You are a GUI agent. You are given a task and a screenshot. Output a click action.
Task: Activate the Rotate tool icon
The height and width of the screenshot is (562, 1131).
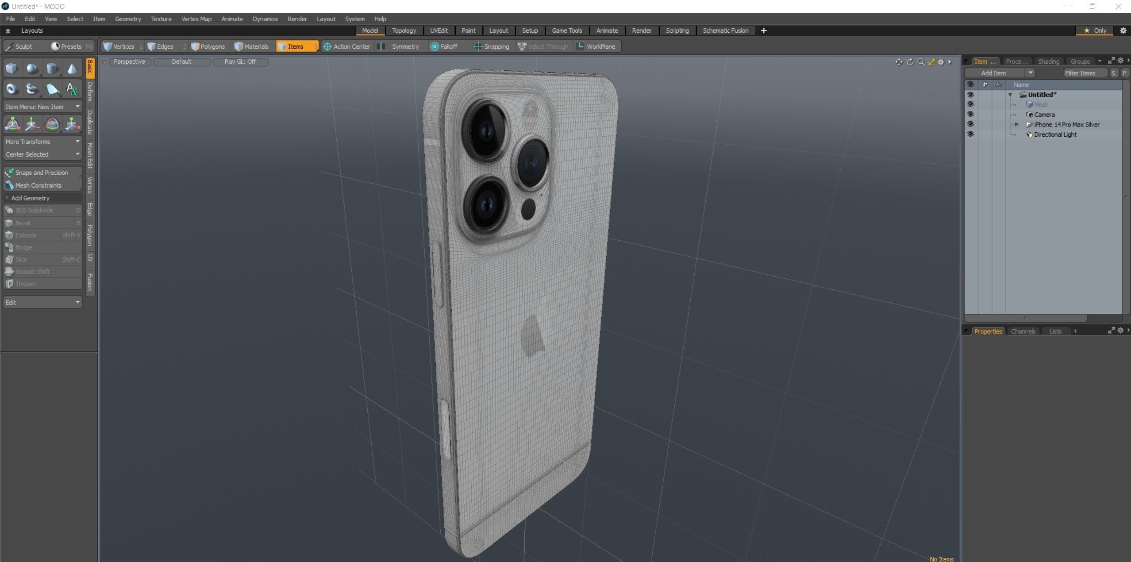click(x=52, y=124)
